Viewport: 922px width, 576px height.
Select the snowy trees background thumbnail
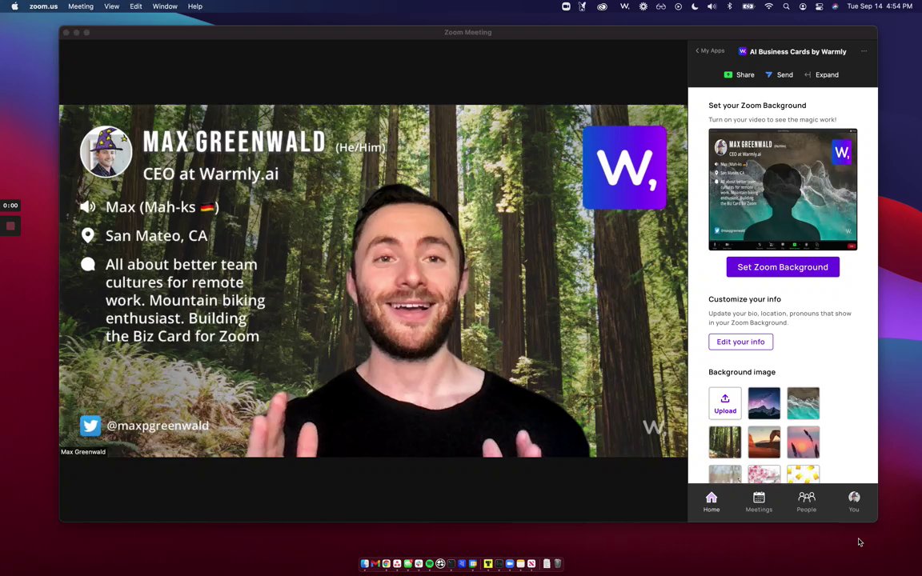pyautogui.click(x=725, y=474)
